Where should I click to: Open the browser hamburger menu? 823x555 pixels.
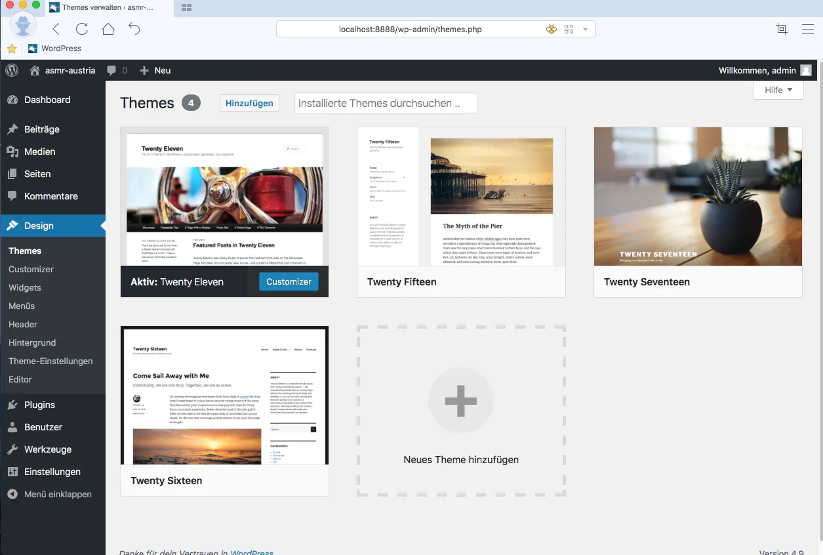click(x=808, y=29)
